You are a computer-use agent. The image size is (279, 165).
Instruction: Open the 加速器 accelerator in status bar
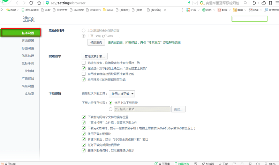pyautogui.click(x=208, y=164)
